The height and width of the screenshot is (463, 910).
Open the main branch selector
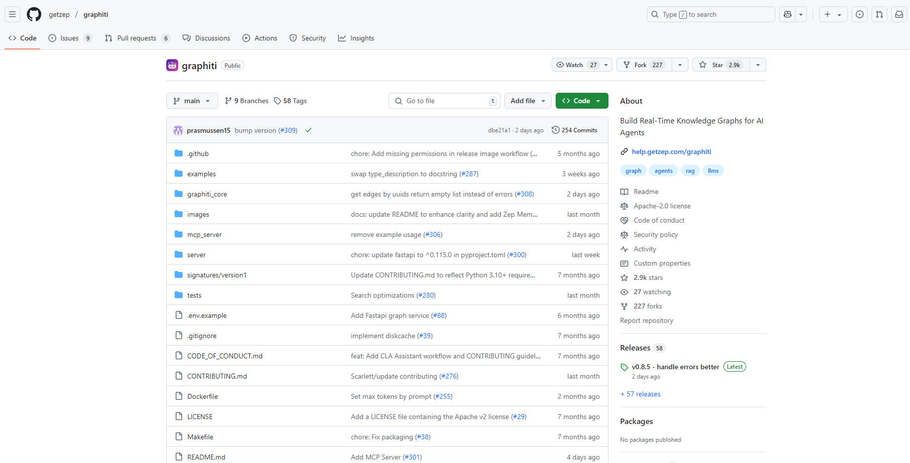point(192,101)
